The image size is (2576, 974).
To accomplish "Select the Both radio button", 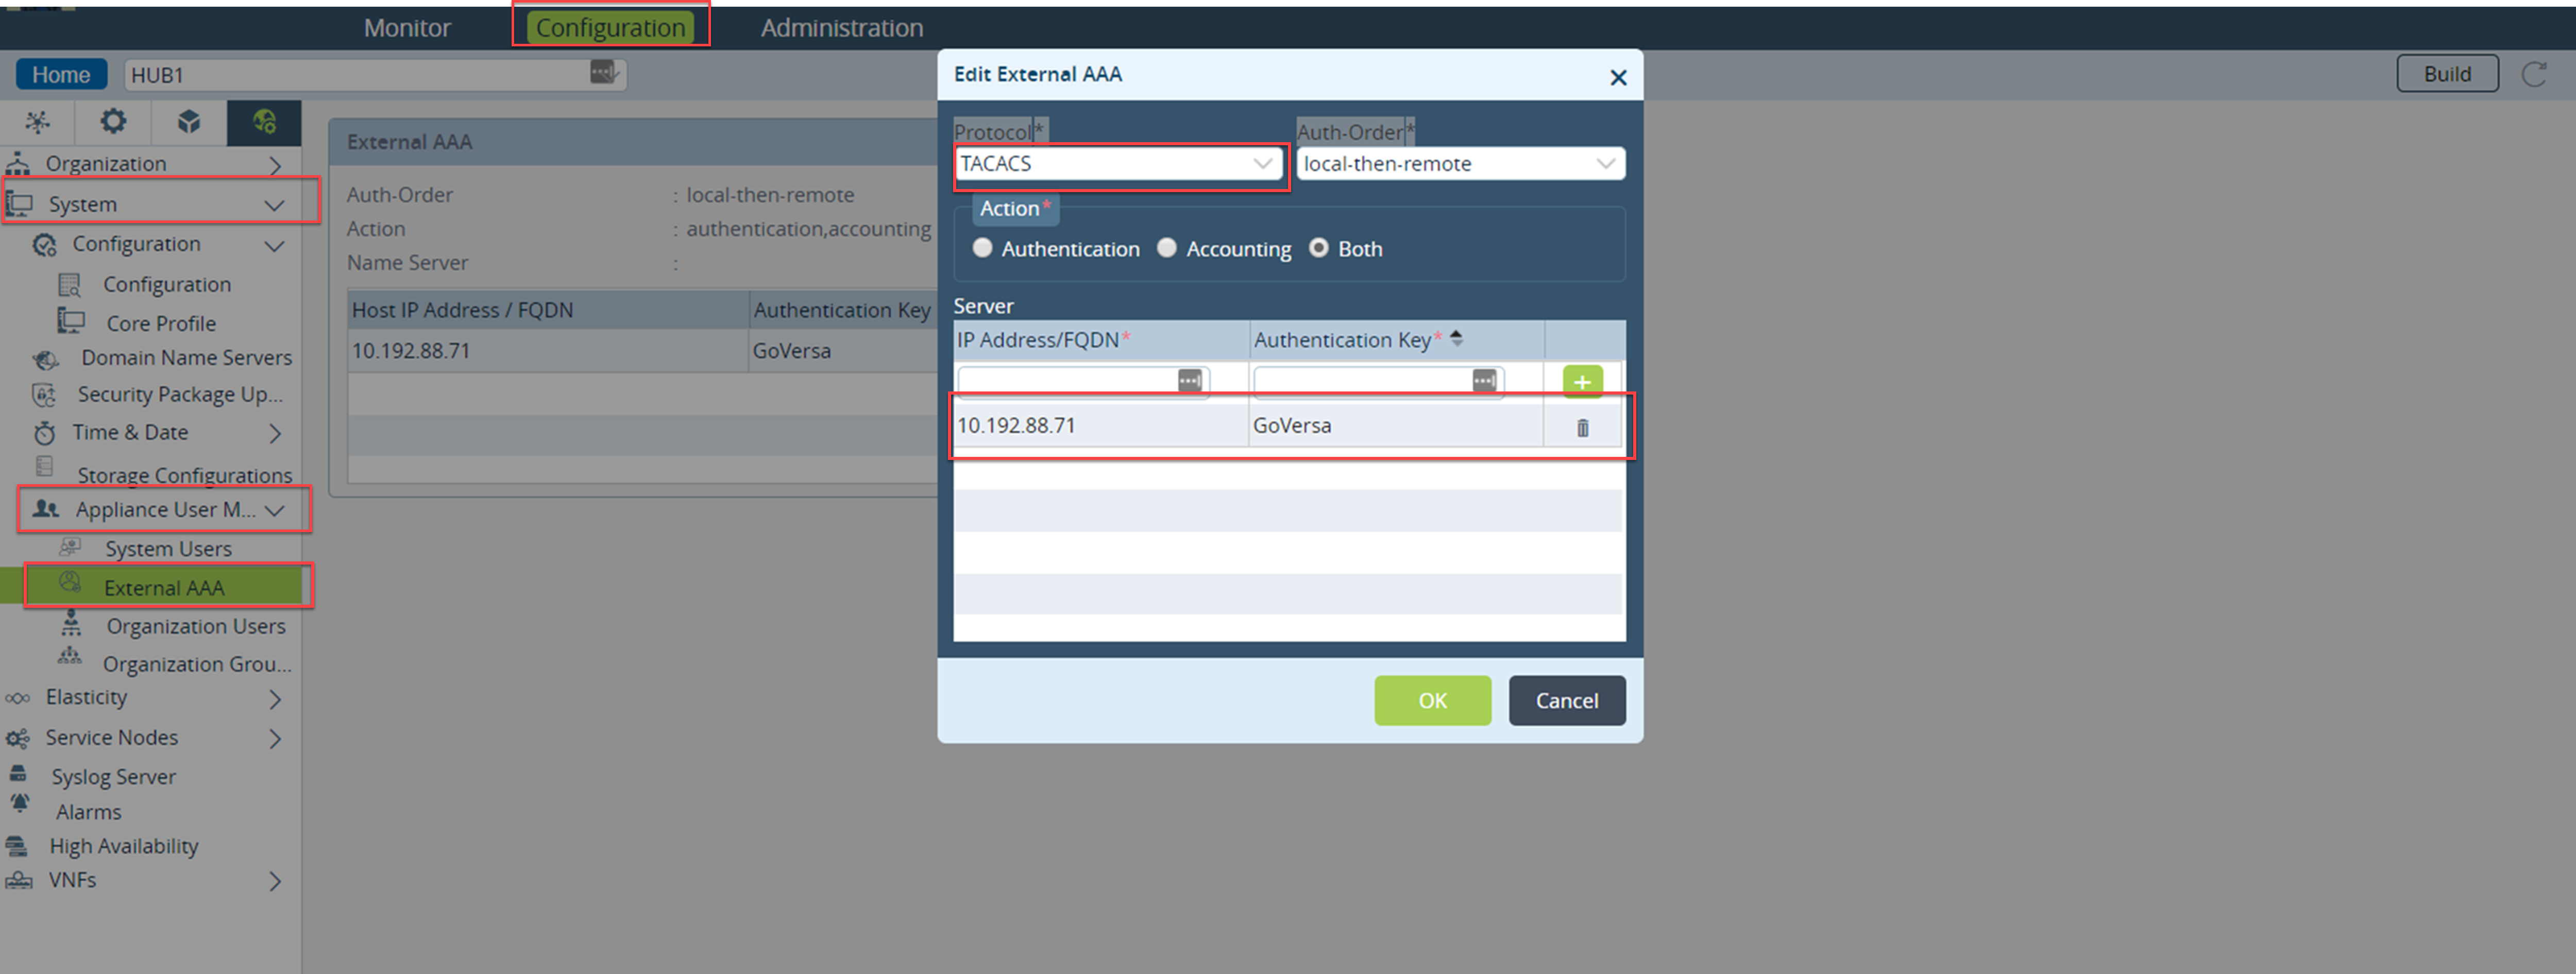I will pos(1319,248).
